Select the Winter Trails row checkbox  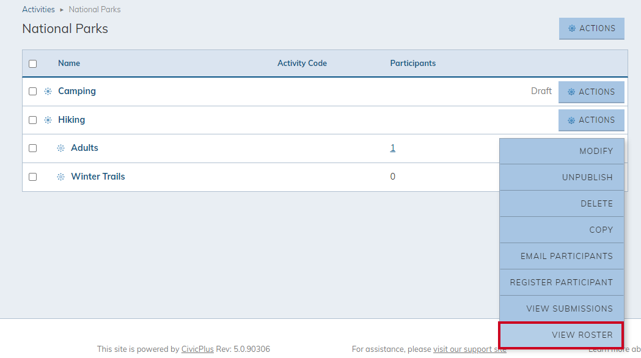(33, 177)
